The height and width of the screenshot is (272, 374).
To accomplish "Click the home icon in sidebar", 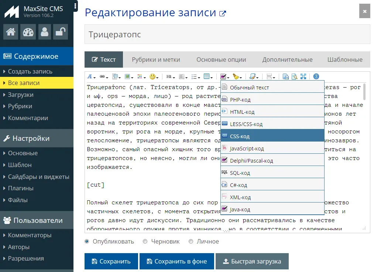I will click(x=11, y=32).
